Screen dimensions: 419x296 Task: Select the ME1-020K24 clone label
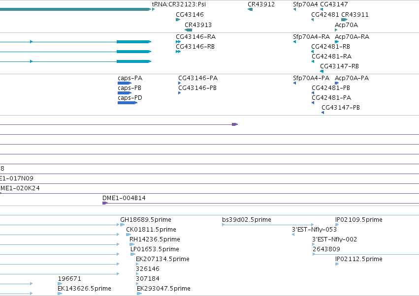point(20,188)
